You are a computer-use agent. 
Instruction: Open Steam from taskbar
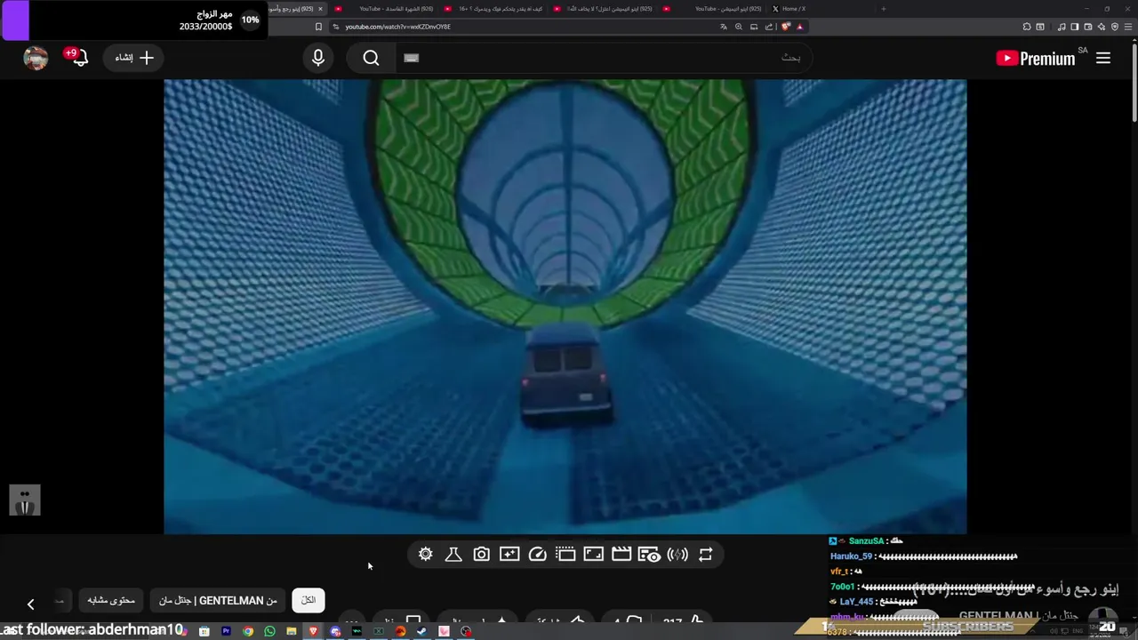[421, 631]
